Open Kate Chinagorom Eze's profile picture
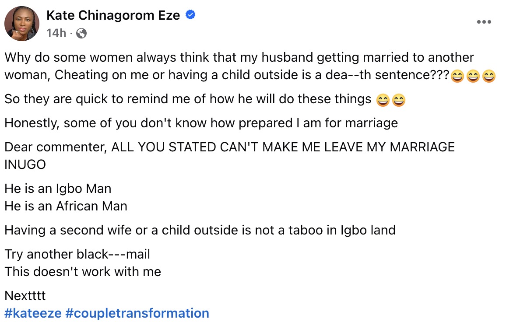This screenshot has height=322, width=506. pos(22,24)
